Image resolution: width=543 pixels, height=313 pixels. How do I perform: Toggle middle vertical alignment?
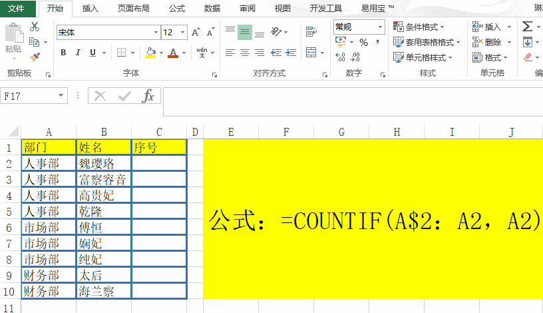(x=245, y=32)
